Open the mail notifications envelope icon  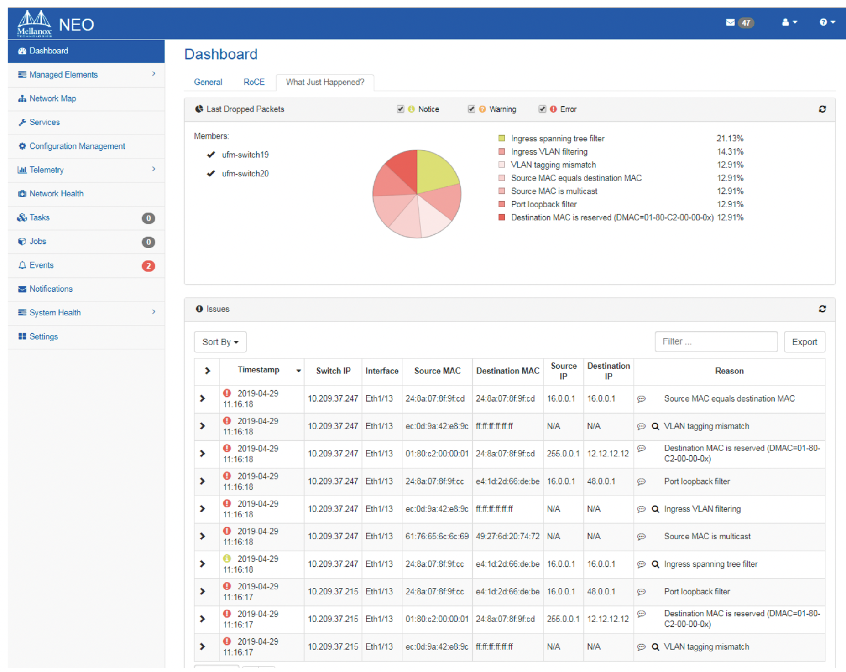(x=730, y=22)
